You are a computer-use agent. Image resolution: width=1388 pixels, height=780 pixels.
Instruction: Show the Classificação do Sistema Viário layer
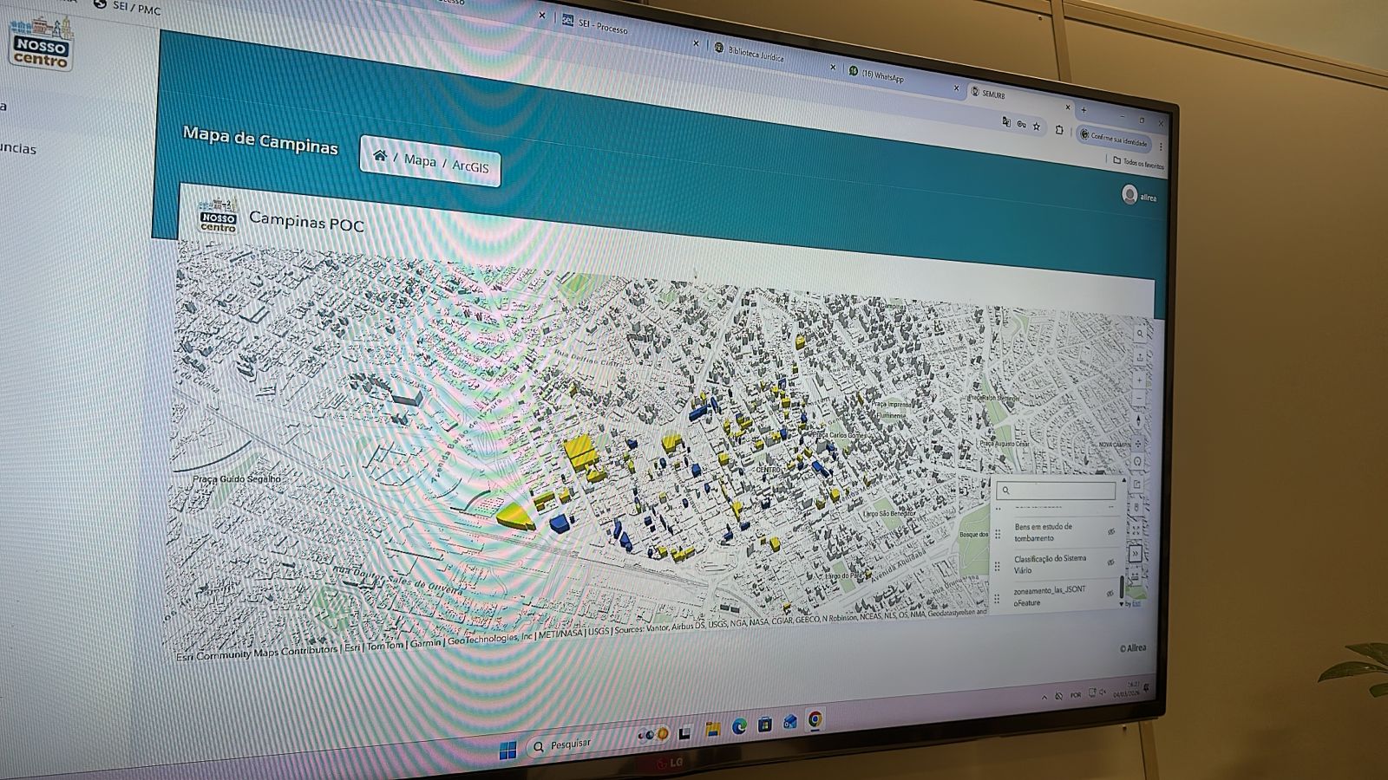(1110, 562)
